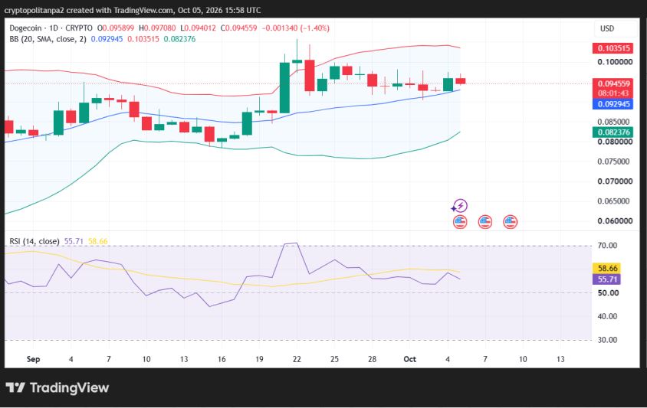Click the 50.00 RSI level label

point(608,293)
